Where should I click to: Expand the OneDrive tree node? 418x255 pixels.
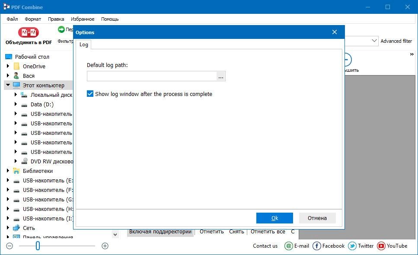coord(8,66)
